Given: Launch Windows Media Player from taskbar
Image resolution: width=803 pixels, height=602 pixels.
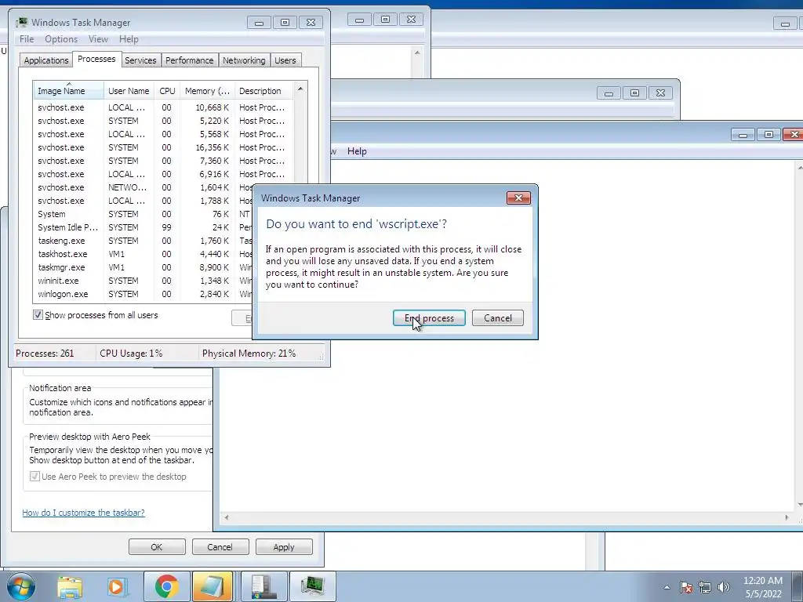Looking at the screenshot, I should pyautogui.click(x=117, y=586).
